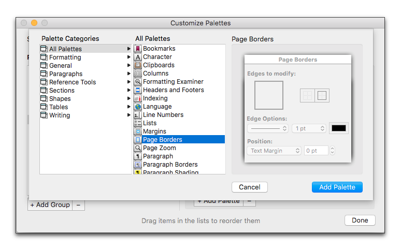
Task: Select the Writing category
Action: 85,115
